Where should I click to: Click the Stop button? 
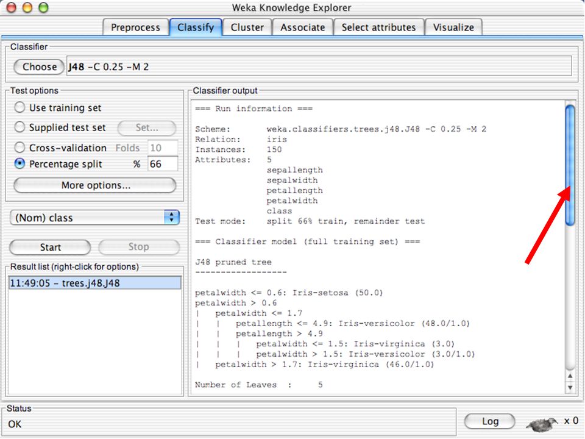click(139, 247)
